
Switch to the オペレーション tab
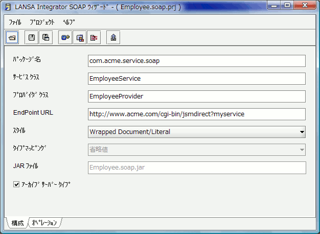coord(44,223)
